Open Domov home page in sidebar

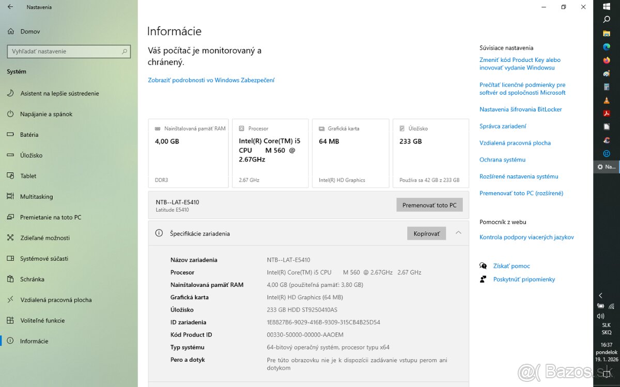coord(30,31)
